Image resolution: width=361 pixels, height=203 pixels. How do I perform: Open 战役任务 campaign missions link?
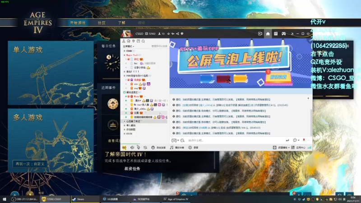132,169
